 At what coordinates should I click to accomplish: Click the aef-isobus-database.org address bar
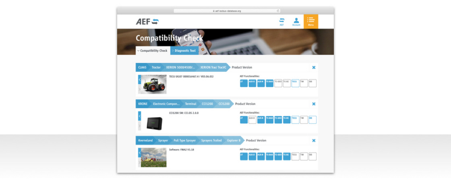click(x=227, y=11)
